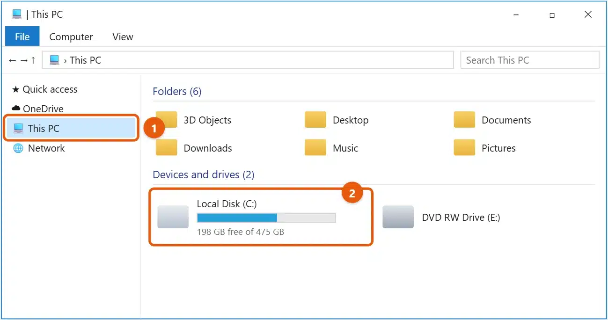Go back with the left arrow
This screenshot has height=320, width=608.
click(13, 60)
